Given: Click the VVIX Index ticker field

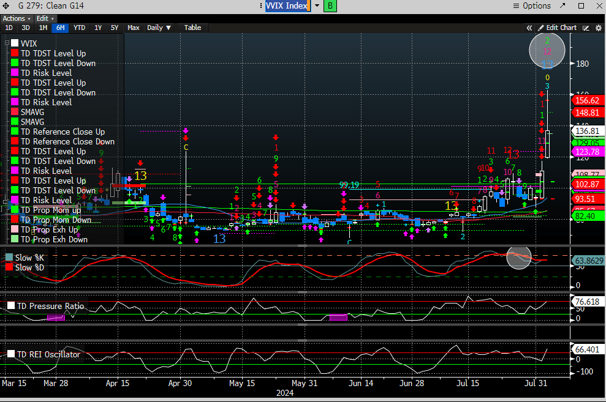Looking at the screenshot, I should pos(286,6).
